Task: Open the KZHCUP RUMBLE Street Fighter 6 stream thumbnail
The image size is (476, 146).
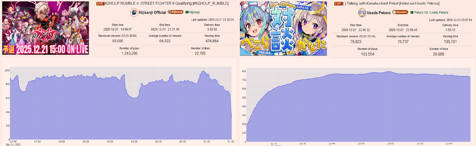Action: coord(45,28)
